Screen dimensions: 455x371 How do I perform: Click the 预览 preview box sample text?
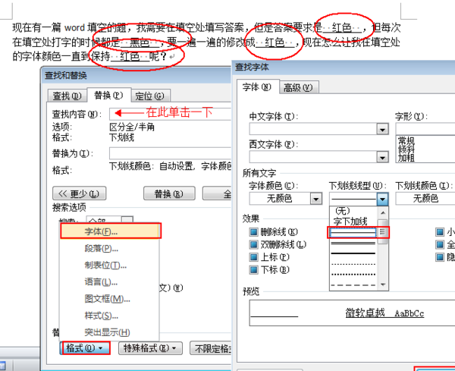pyautogui.click(x=384, y=313)
